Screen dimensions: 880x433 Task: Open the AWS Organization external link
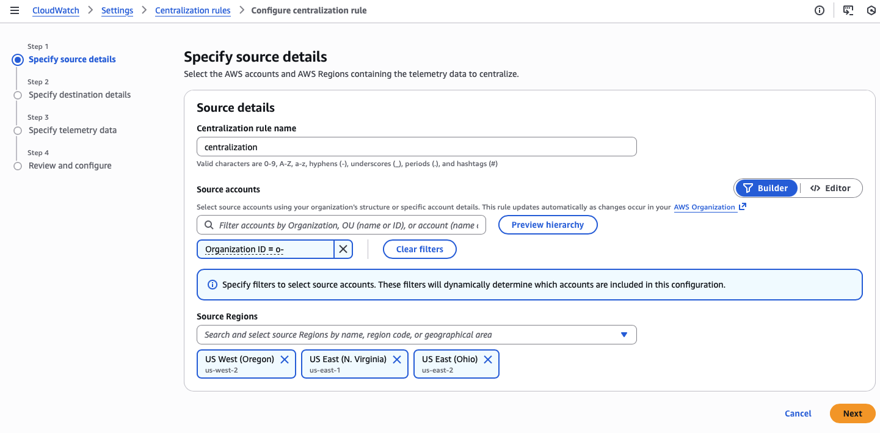point(710,207)
